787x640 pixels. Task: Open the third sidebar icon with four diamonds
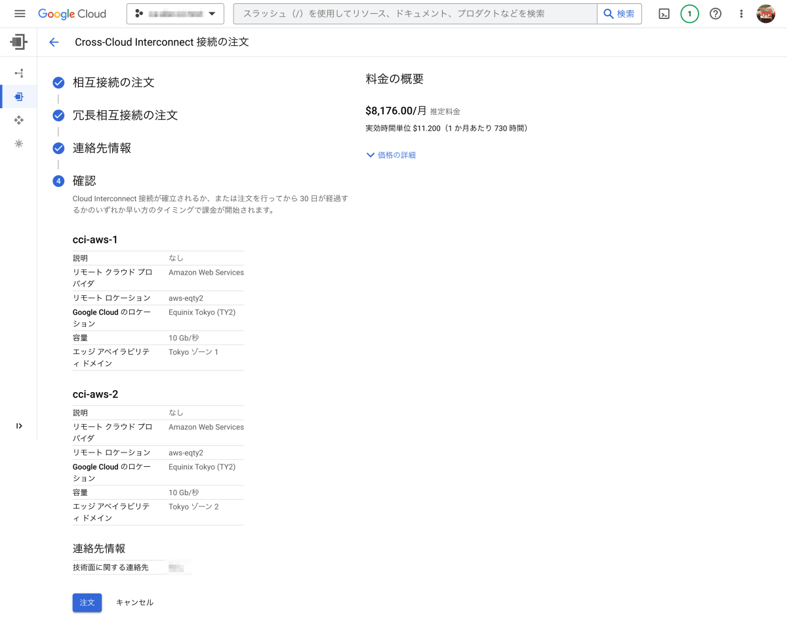click(x=19, y=120)
